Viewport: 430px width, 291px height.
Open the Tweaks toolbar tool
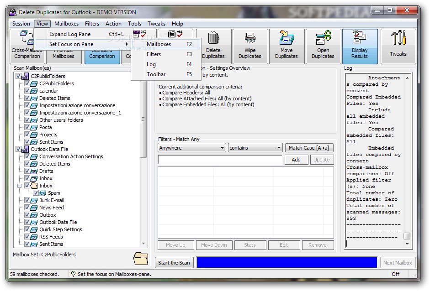tap(398, 47)
